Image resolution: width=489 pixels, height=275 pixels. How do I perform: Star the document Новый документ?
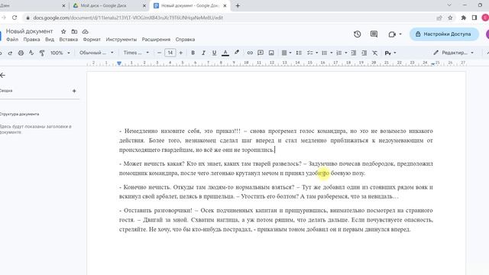tap(63, 31)
